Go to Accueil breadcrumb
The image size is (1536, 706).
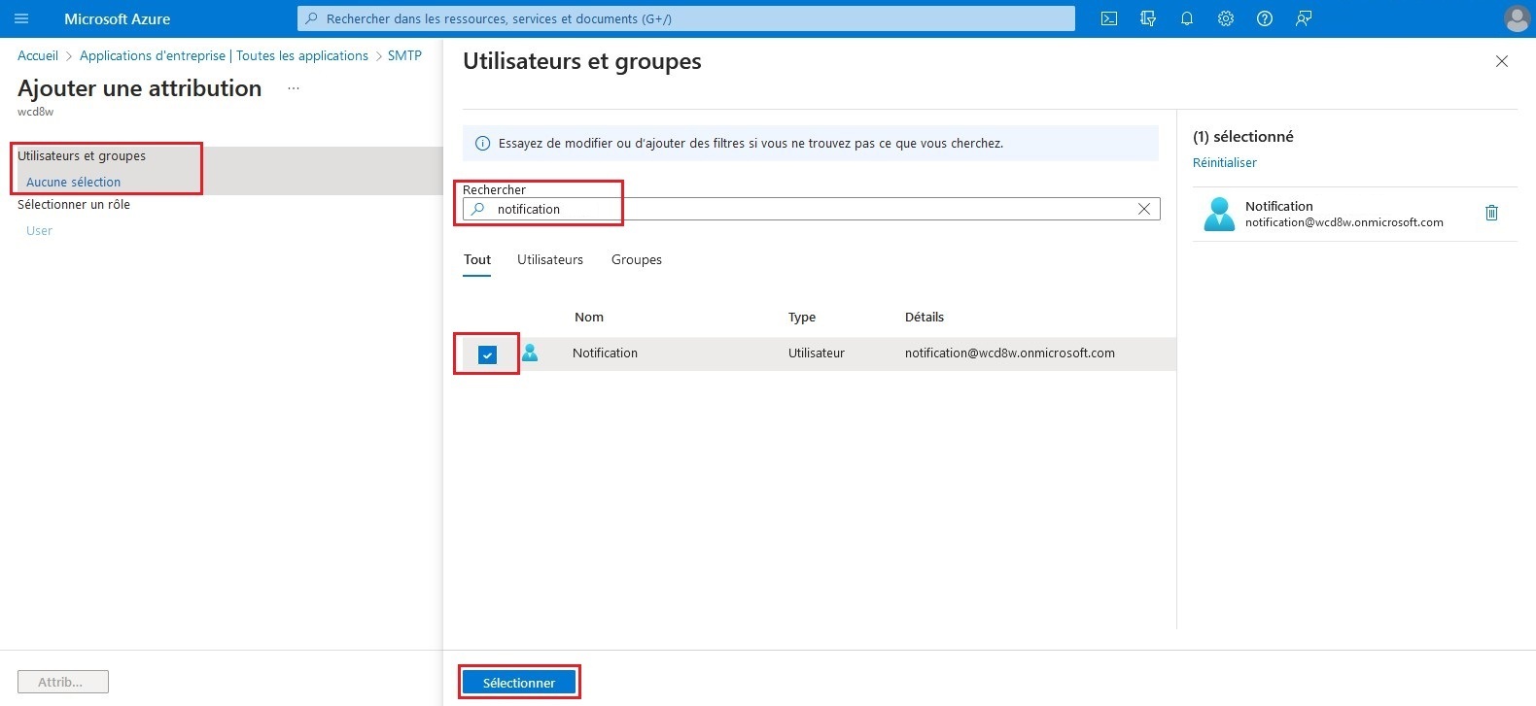click(x=38, y=56)
